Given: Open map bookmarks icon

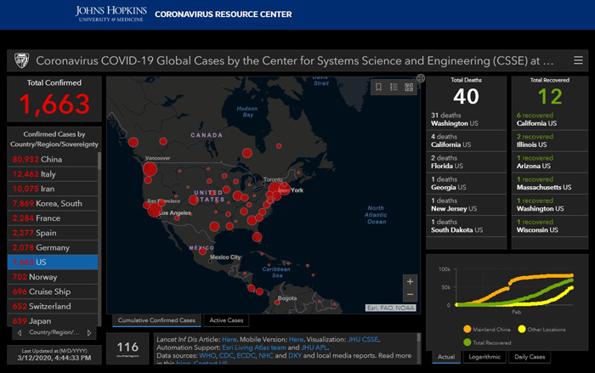Looking at the screenshot, I should click(379, 87).
